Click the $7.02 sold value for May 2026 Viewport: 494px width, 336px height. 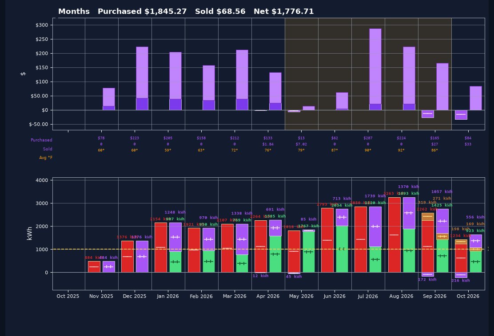pos(301,144)
